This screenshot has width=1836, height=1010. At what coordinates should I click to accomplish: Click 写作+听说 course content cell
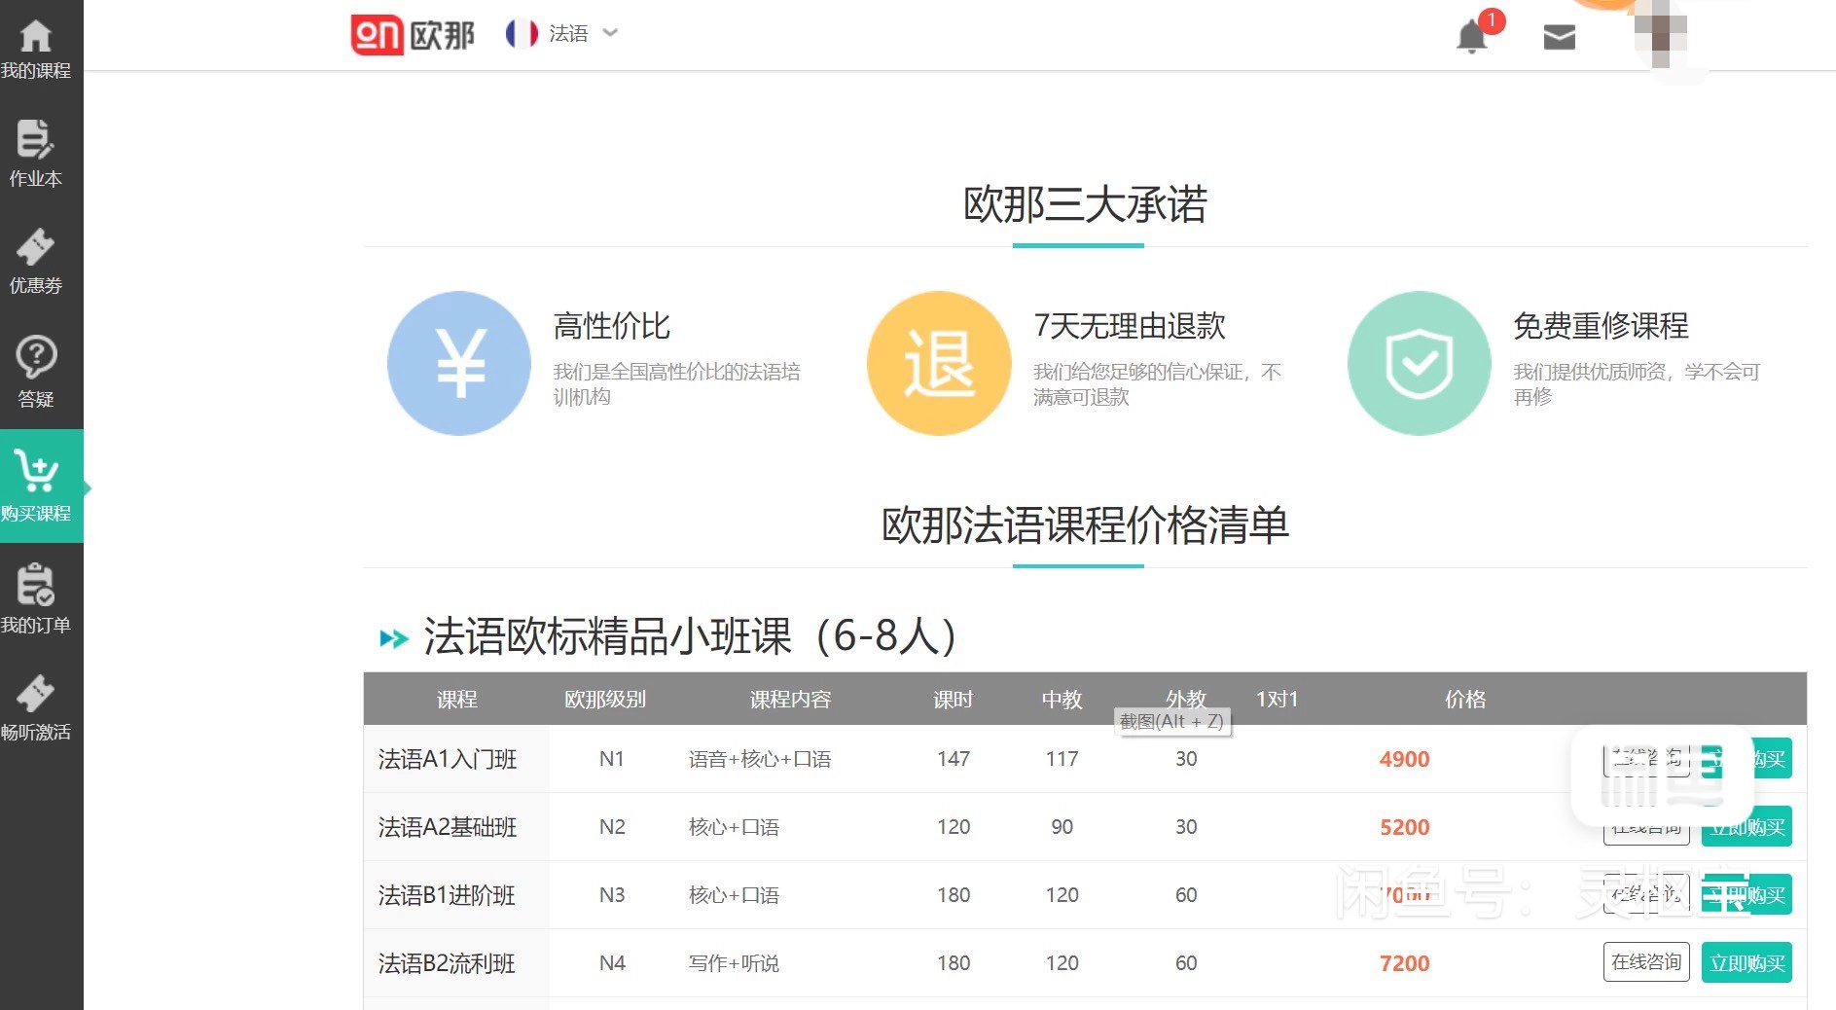(734, 963)
